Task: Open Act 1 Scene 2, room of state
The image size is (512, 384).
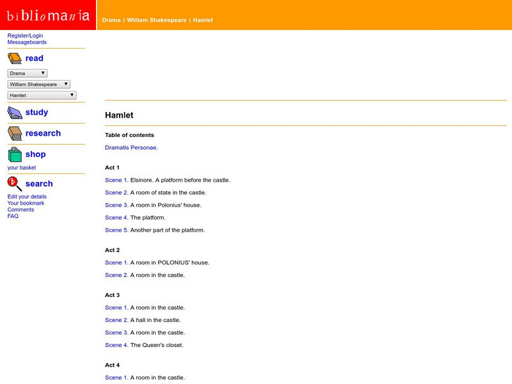Action: (115, 193)
